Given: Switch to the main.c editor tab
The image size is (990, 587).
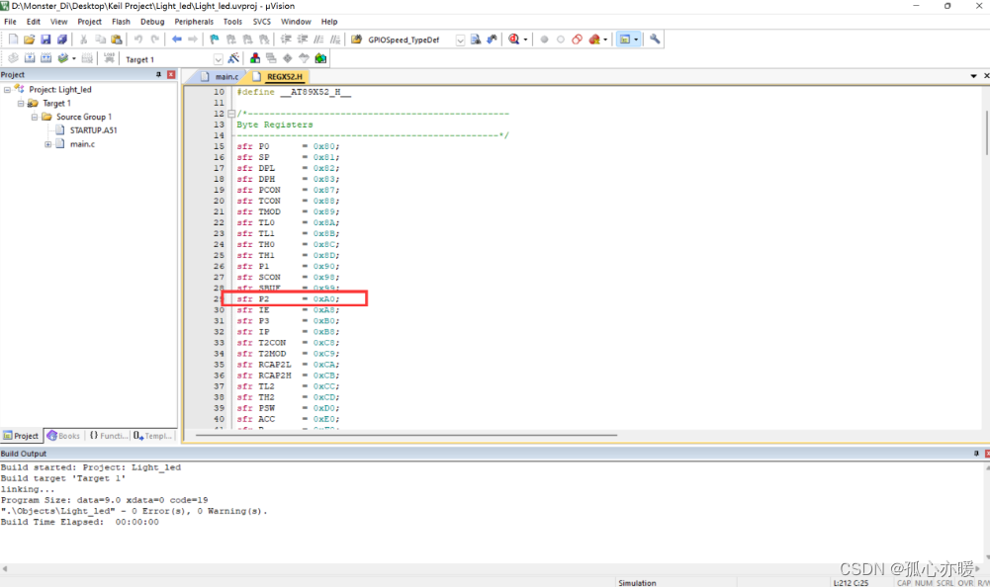Looking at the screenshot, I should (221, 76).
